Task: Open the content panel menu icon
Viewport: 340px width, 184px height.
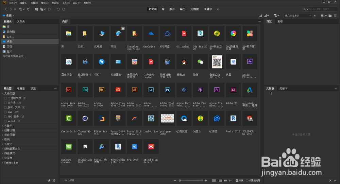Action: pos(259,21)
